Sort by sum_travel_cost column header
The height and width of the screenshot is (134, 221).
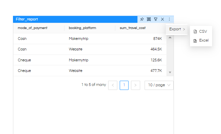(132, 28)
